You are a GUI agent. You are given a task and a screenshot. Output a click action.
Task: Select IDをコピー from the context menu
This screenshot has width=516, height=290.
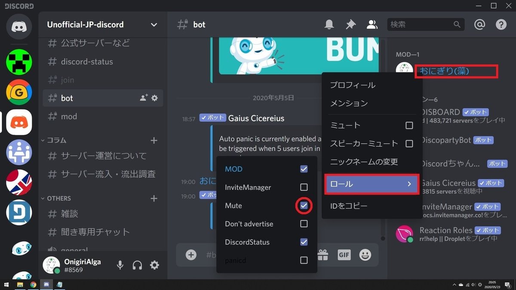click(x=349, y=205)
